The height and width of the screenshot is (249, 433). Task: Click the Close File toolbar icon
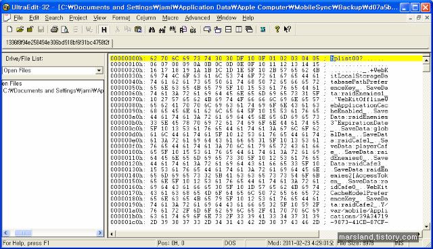tap(30, 29)
